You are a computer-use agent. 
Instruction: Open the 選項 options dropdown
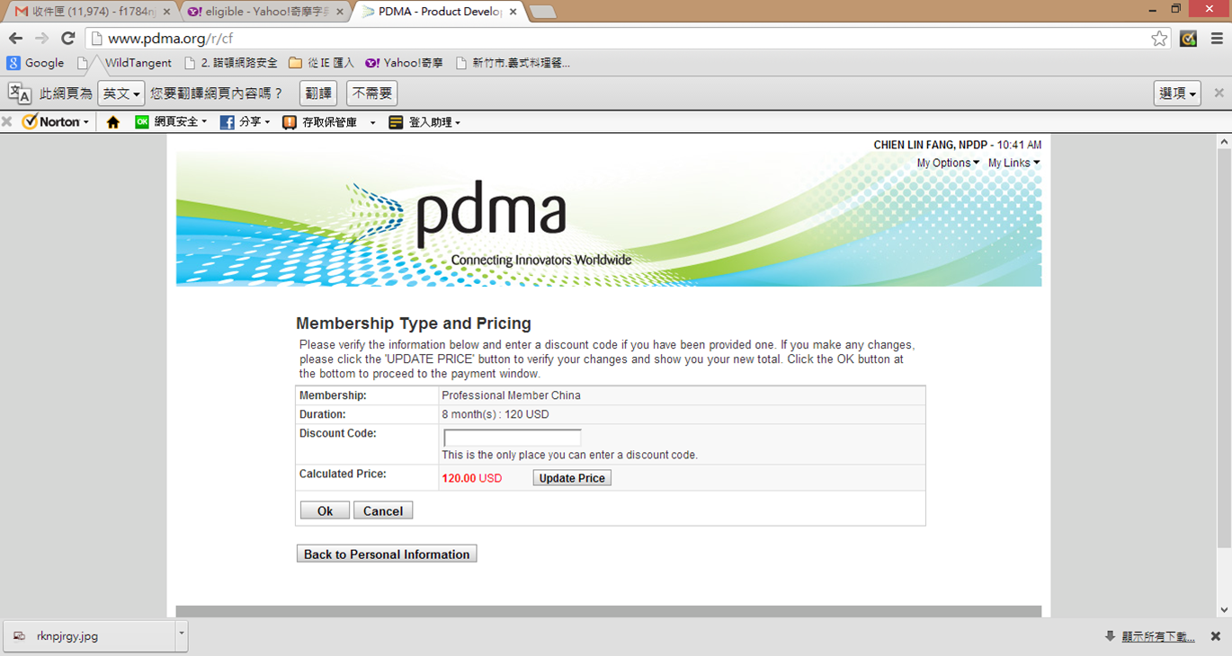pos(1177,93)
